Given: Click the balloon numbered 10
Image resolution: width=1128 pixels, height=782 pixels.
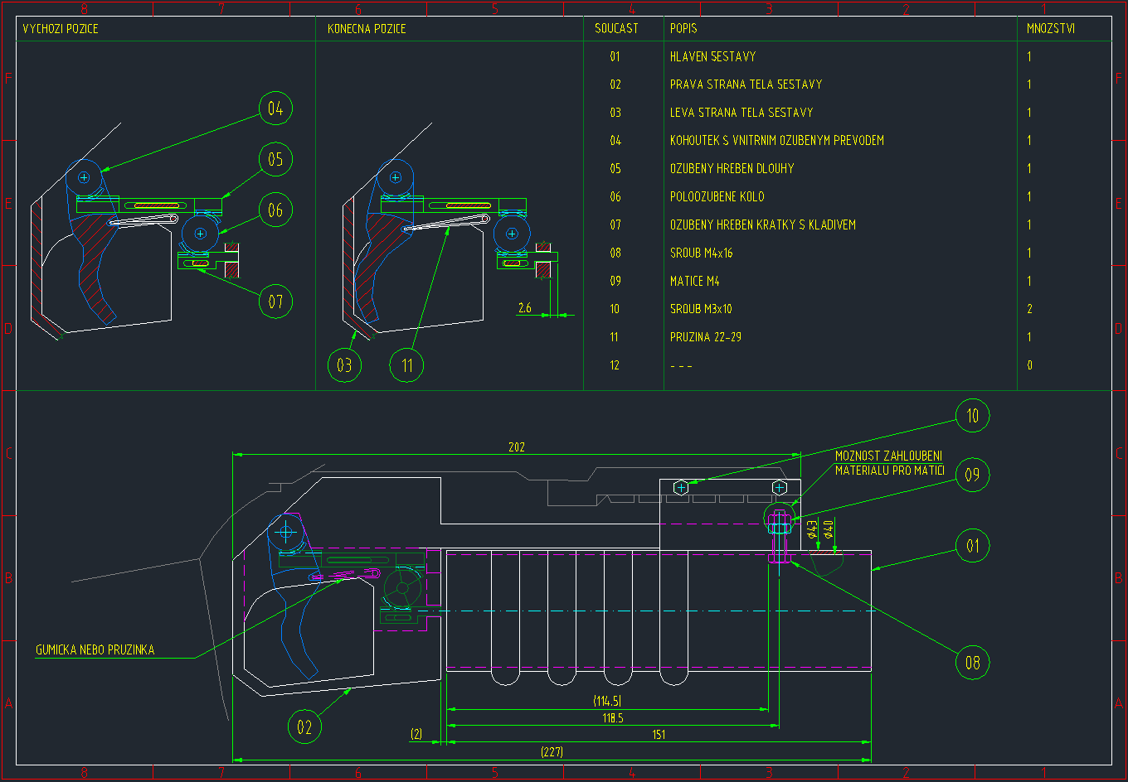Looking at the screenshot, I should (972, 416).
